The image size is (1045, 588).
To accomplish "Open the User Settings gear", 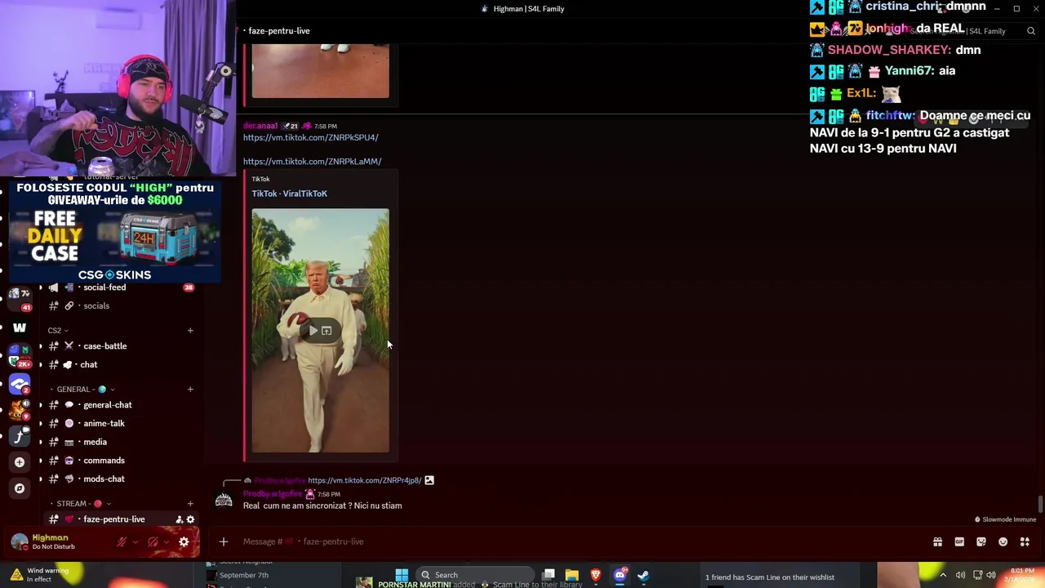I will tap(184, 541).
